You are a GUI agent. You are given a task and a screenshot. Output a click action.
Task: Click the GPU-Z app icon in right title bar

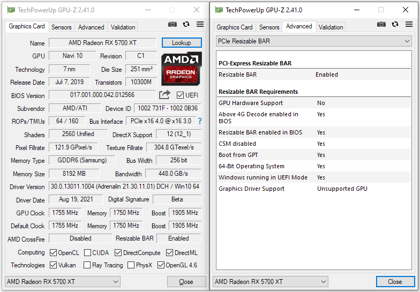click(219, 10)
